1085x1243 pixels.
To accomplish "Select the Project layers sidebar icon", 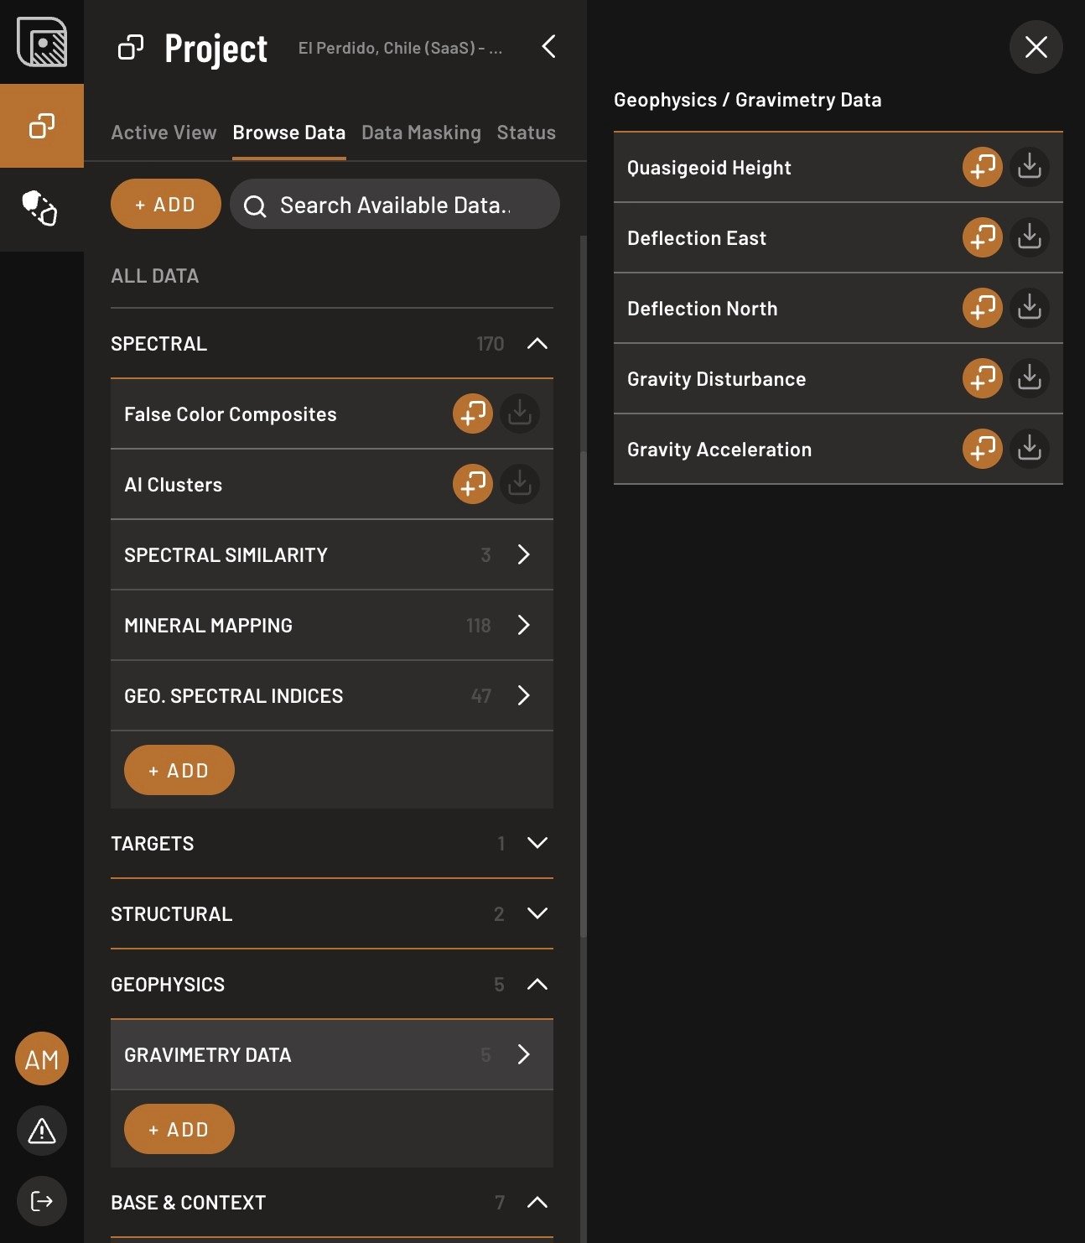I will click(42, 126).
